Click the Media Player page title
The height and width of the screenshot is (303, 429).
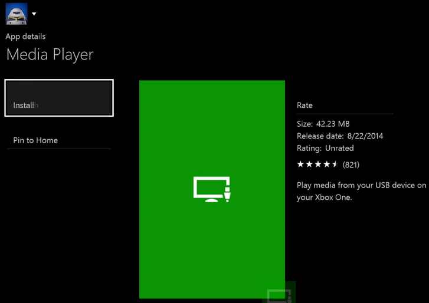(x=50, y=55)
